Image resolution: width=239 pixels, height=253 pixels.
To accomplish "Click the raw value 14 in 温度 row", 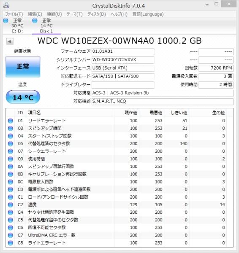I will coord(223,205).
